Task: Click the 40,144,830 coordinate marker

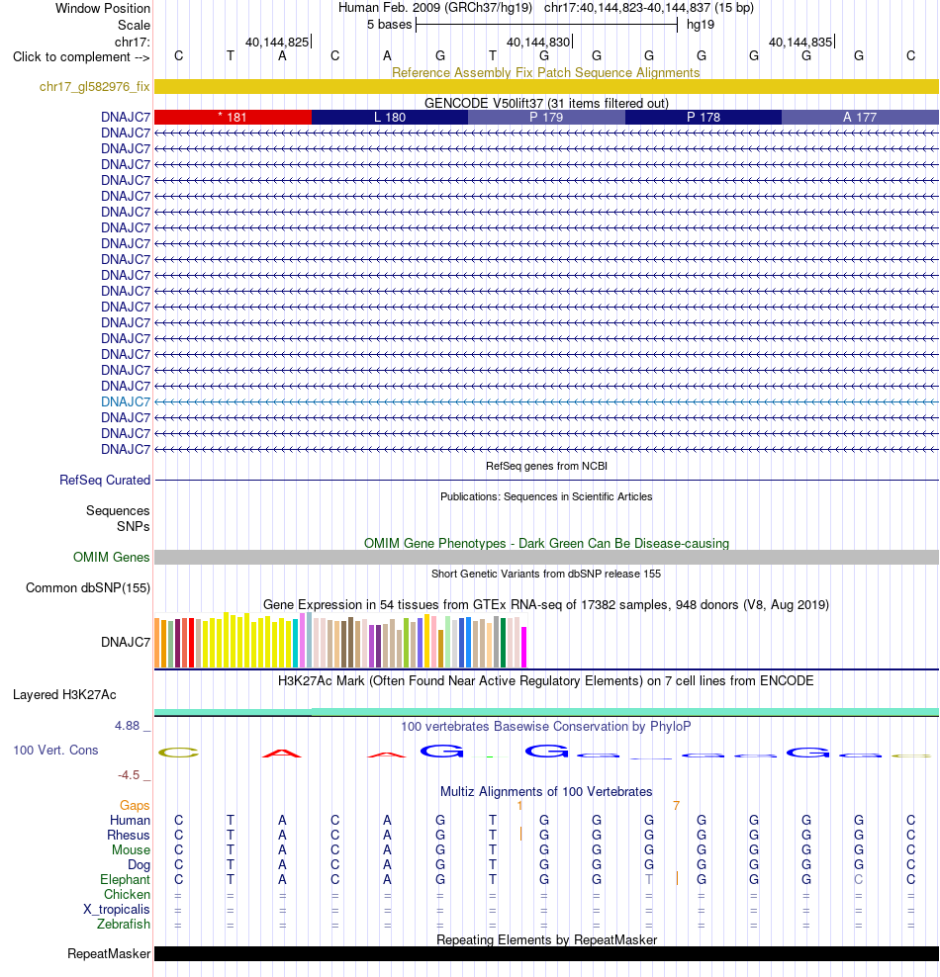Action: coord(538,42)
